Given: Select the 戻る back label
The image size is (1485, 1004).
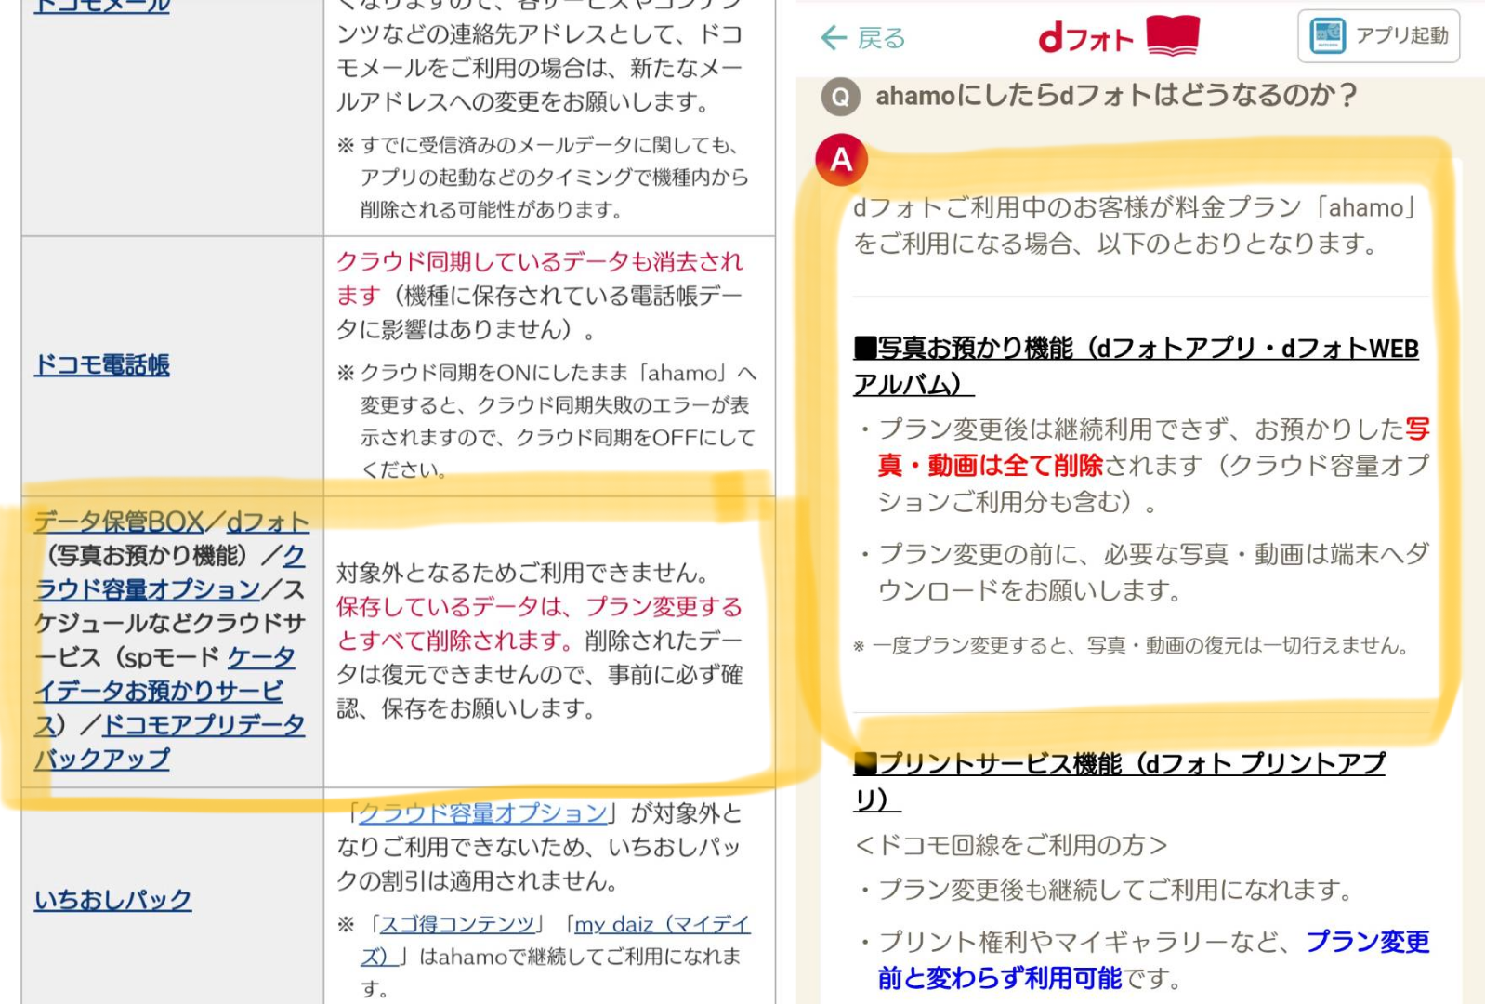Looking at the screenshot, I should 881,38.
